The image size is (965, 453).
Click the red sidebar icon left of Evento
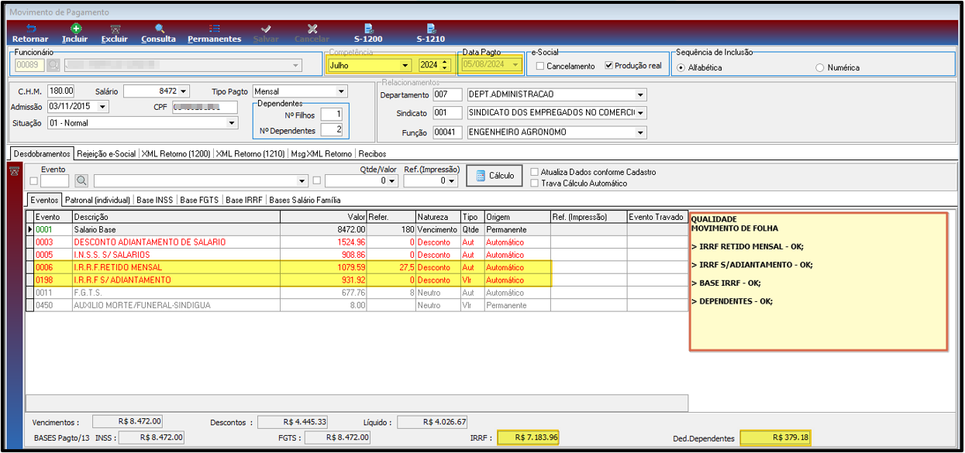click(13, 171)
